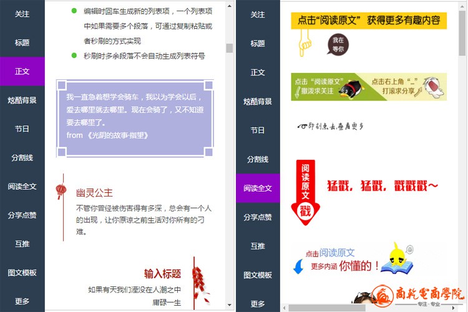
Task: Select the yellow 点击阅读原文 banner template
Action: click(369, 21)
